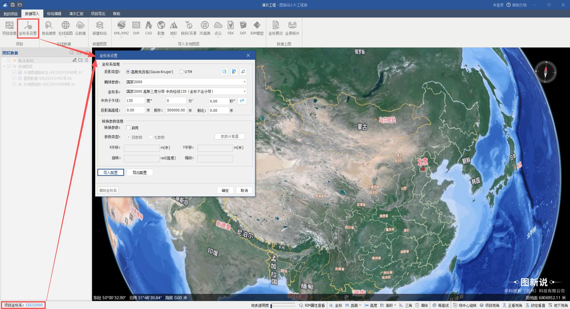Confirm dialog with 确定 button
This screenshot has width=570, height=309.
[225, 190]
